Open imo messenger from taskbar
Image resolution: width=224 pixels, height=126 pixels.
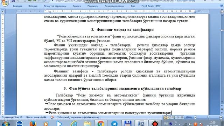click(x=20, y=123)
